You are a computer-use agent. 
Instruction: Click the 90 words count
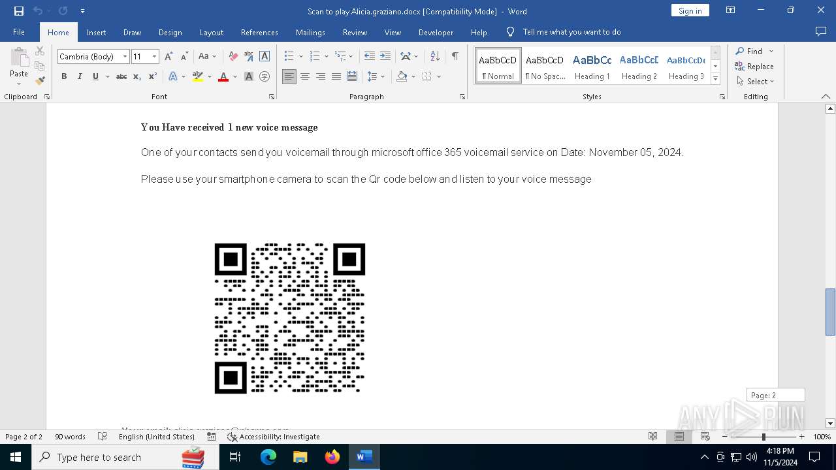[x=70, y=437]
